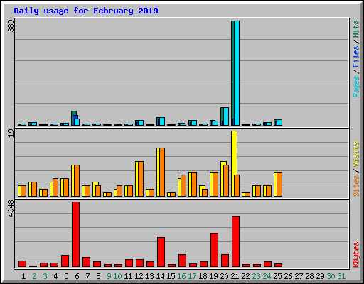
Task: Click the 'Sites' legend label
Action: point(355,186)
